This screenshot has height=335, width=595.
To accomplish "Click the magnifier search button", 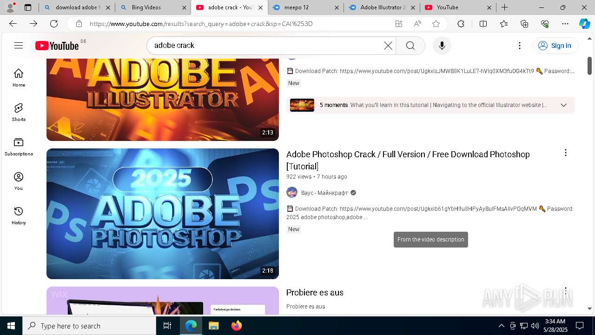I will [x=410, y=46].
